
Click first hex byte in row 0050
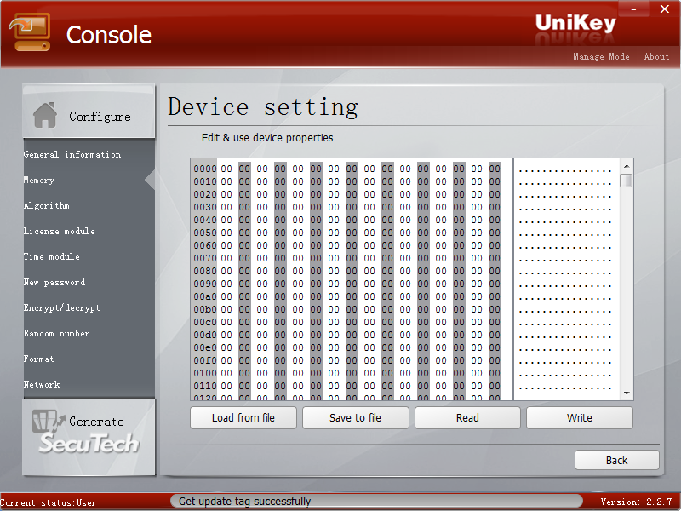[x=226, y=233]
